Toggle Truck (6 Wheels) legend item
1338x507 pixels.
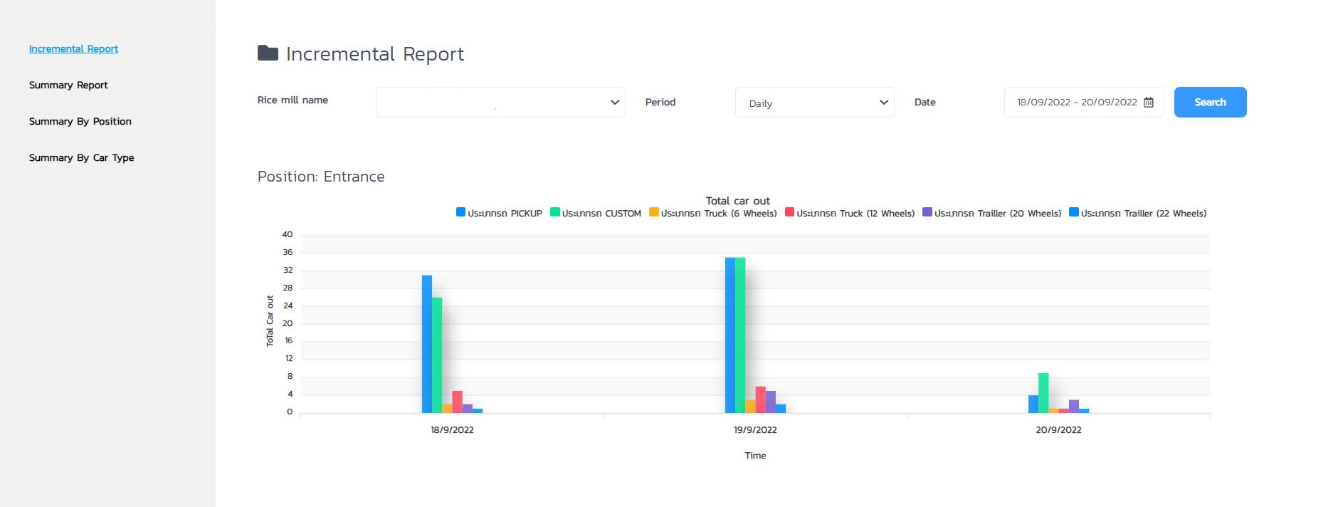[x=712, y=213]
